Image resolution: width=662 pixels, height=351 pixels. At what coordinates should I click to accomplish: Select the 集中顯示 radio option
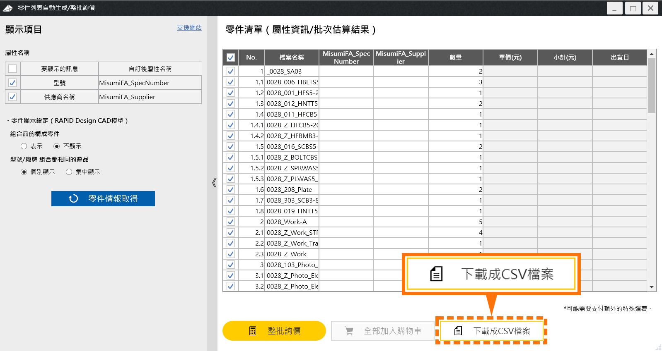[69, 172]
